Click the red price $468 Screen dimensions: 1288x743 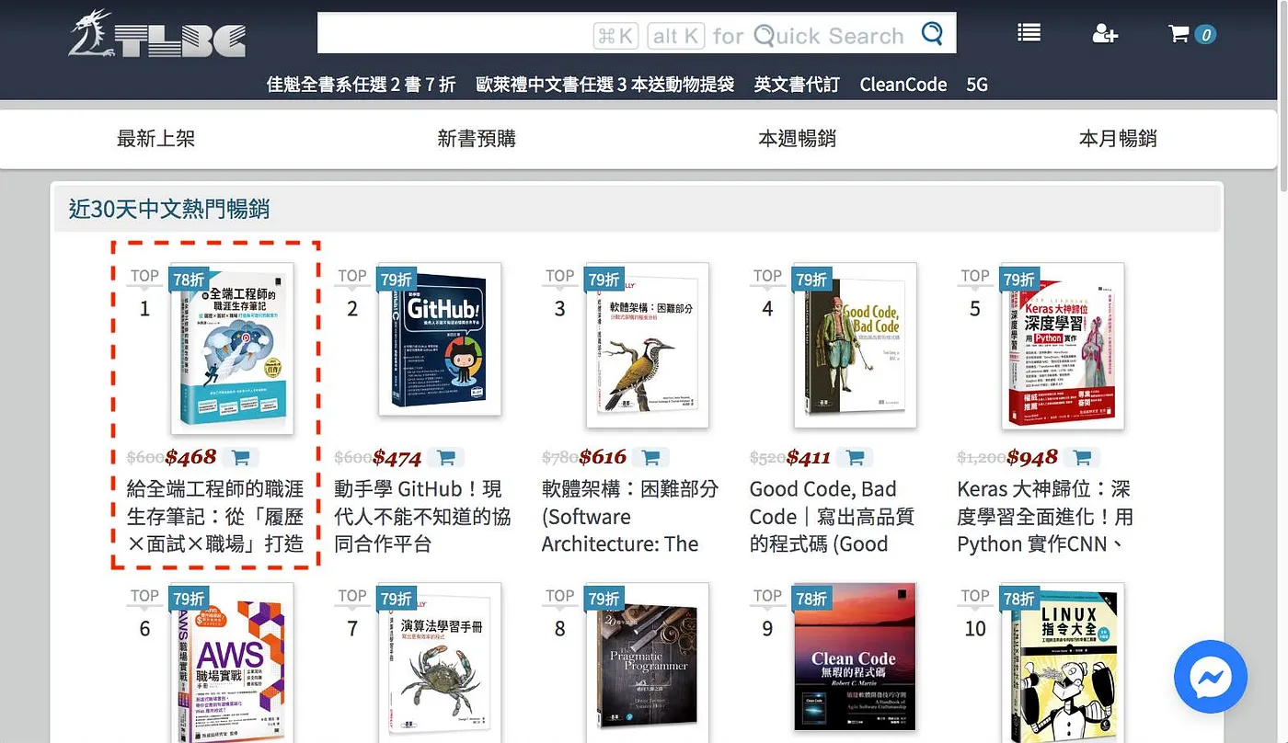coord(190,457)
